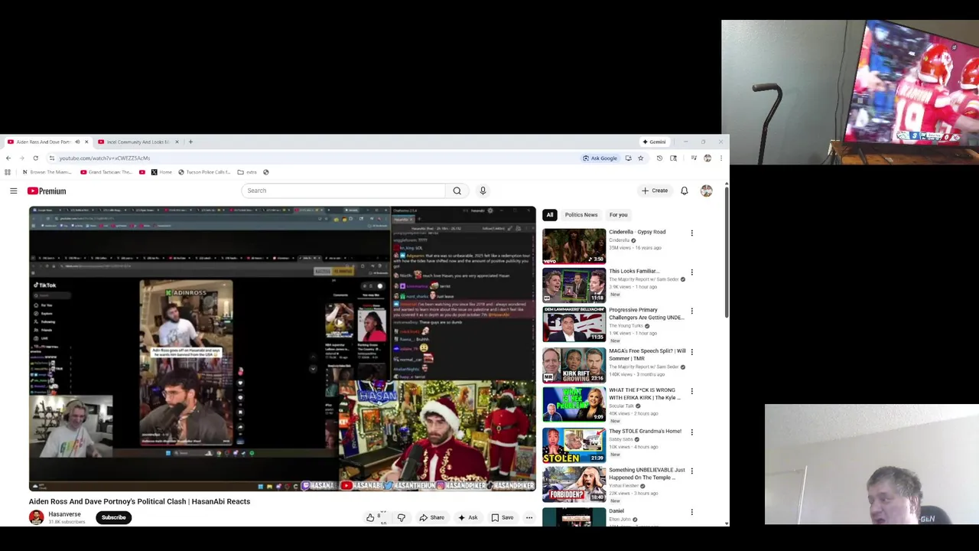This screenshot has height=551, width=979.
Task: Click the main video player
Action: 283,349
